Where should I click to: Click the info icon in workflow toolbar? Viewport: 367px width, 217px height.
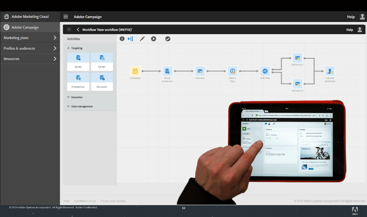point(122,39)
